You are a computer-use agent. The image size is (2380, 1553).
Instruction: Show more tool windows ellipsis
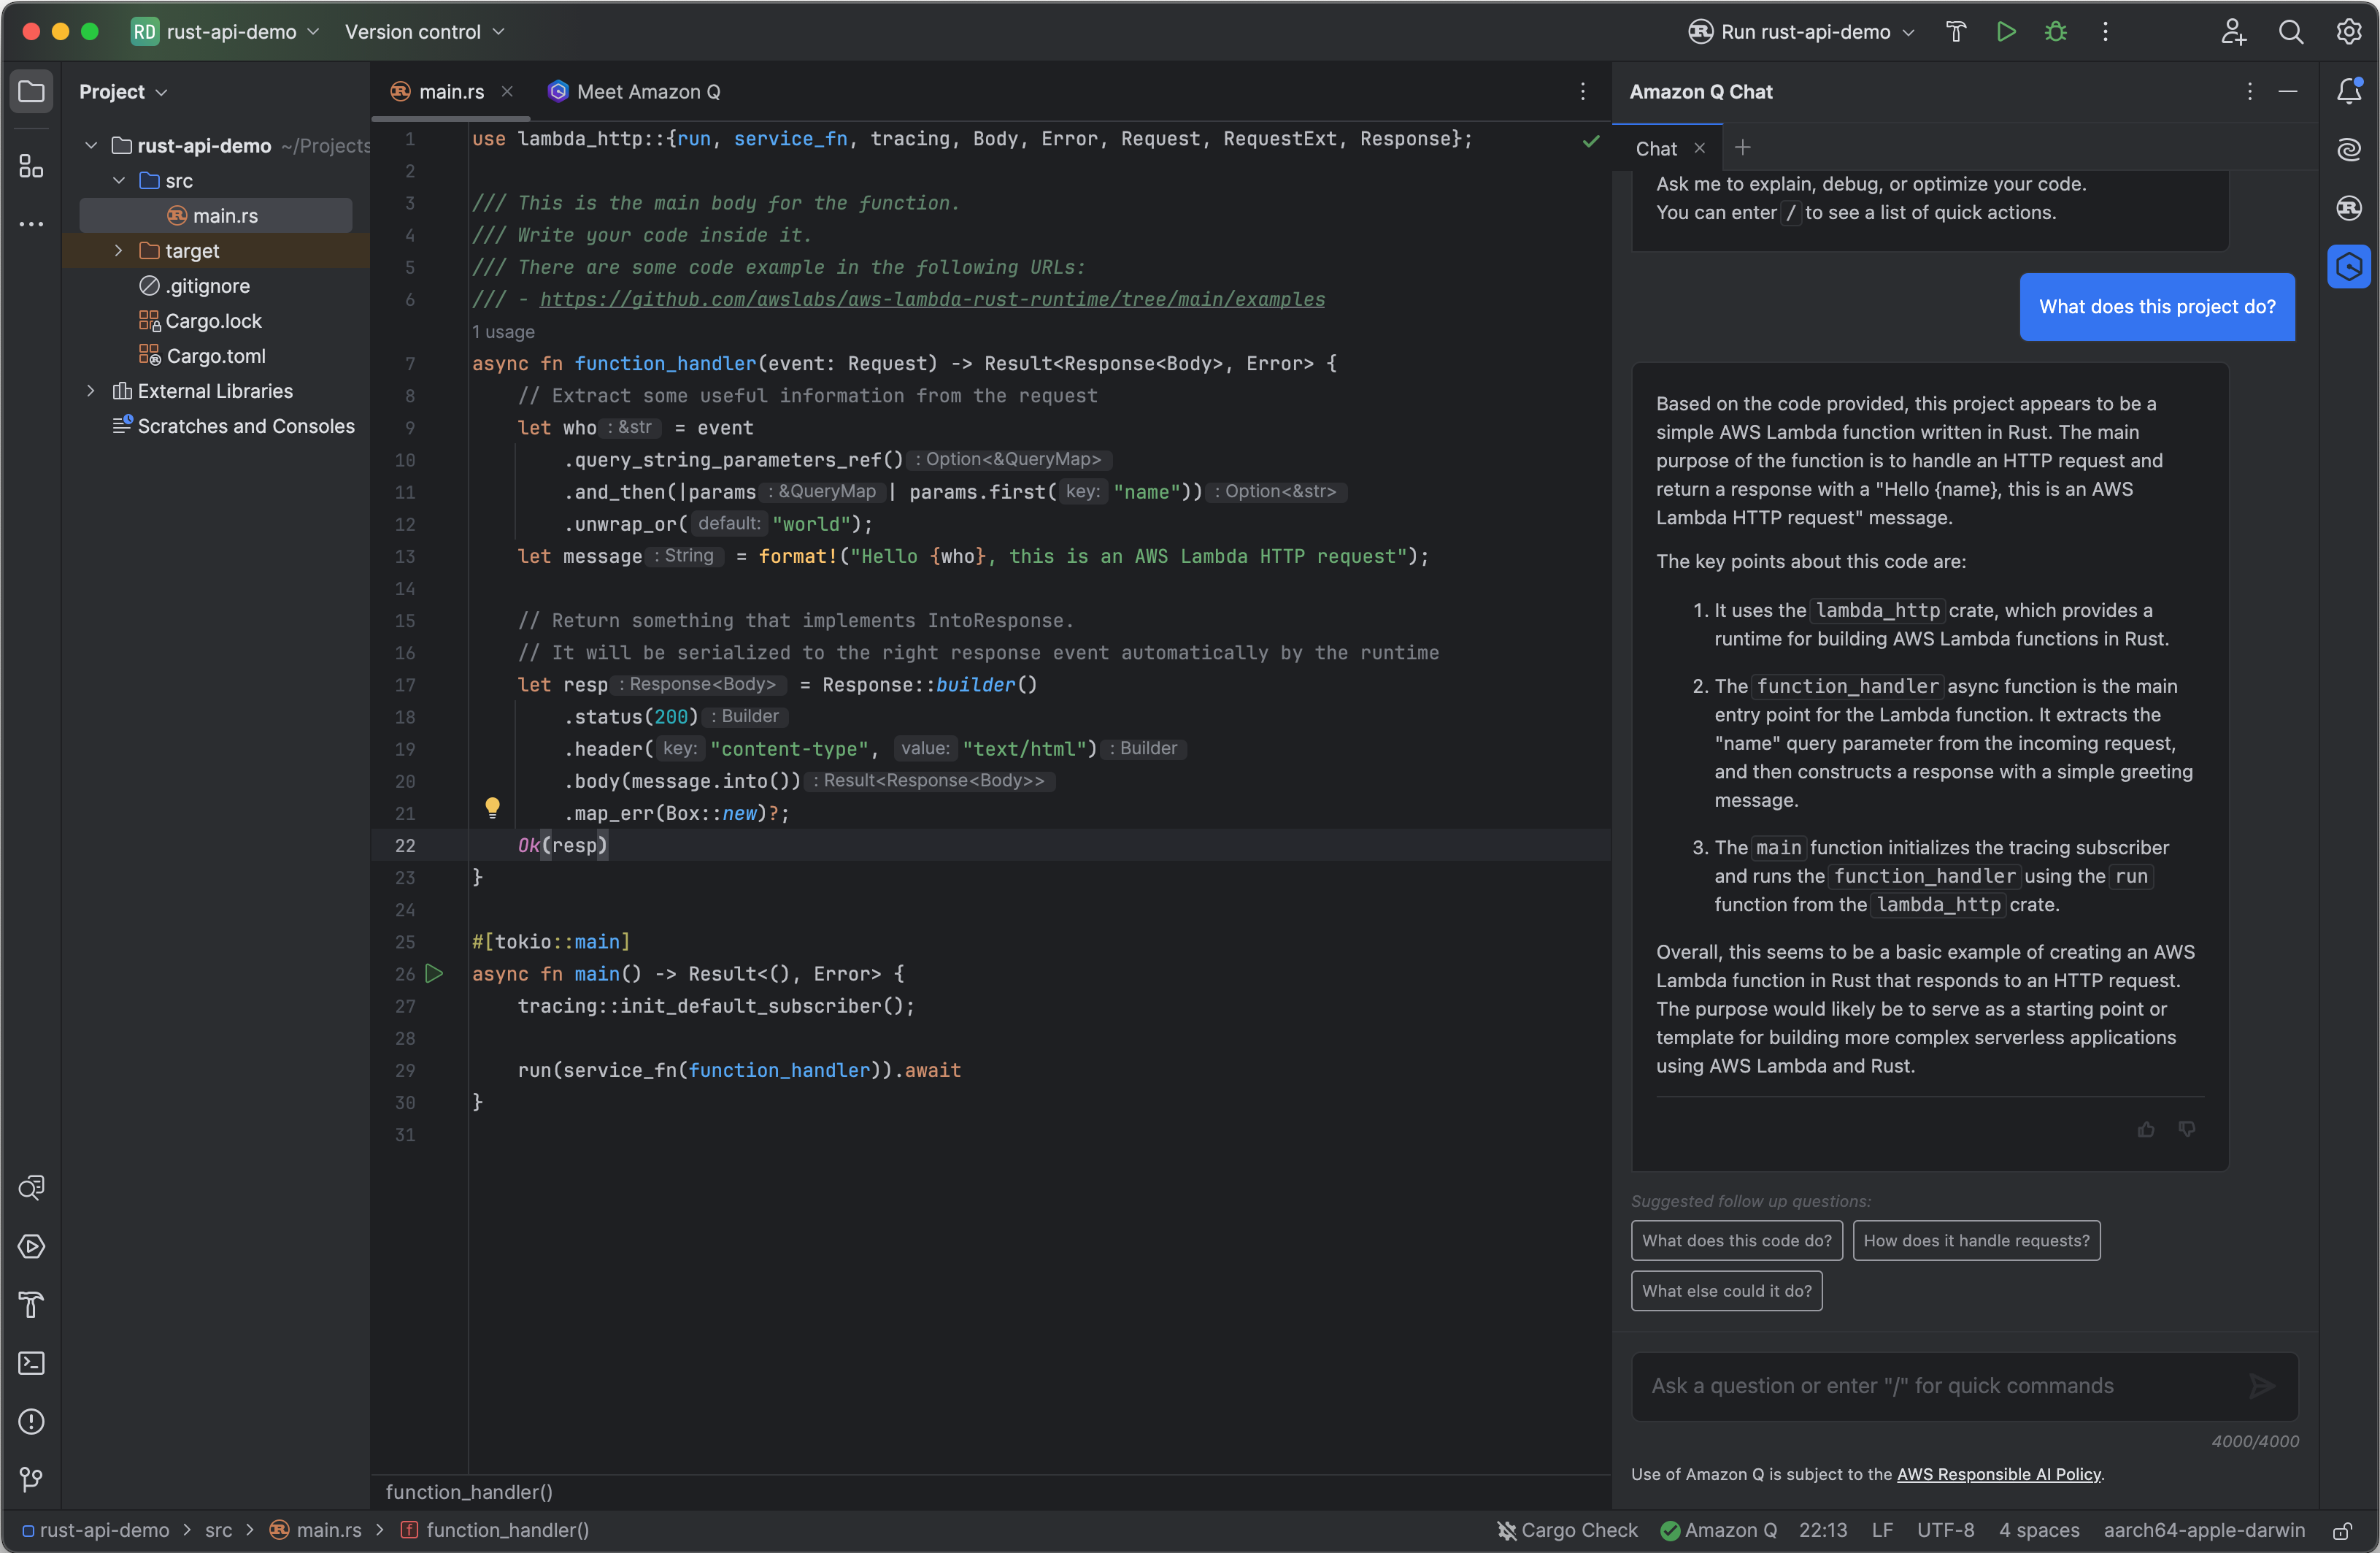coord(31,223)
